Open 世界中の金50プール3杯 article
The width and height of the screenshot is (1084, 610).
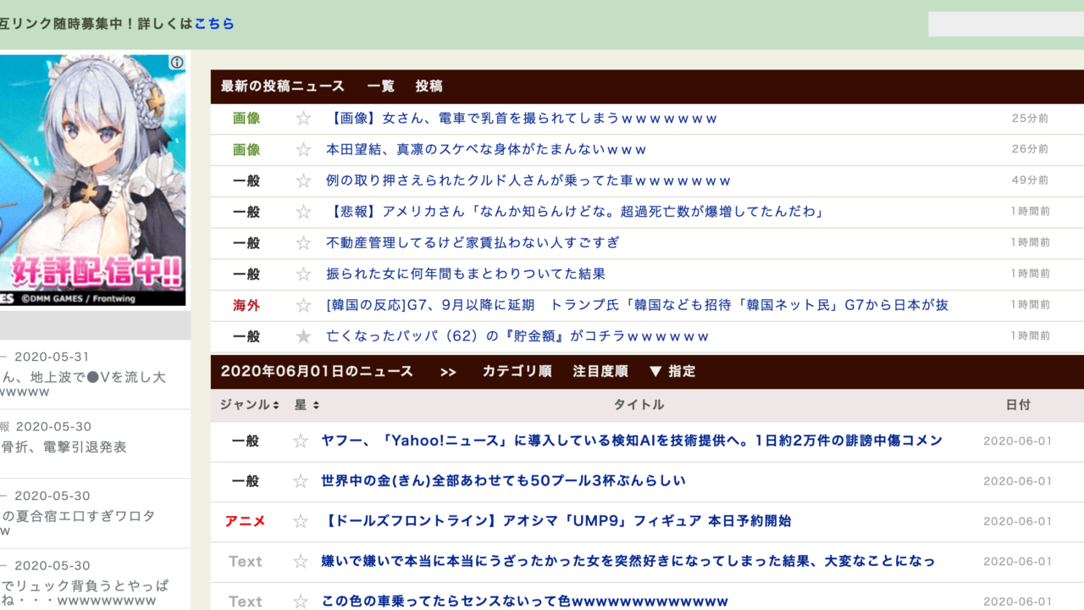coord(503,481)
